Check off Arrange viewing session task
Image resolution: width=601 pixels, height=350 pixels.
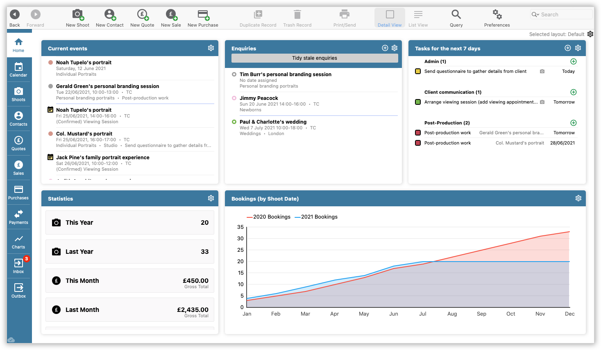(418, 102)
